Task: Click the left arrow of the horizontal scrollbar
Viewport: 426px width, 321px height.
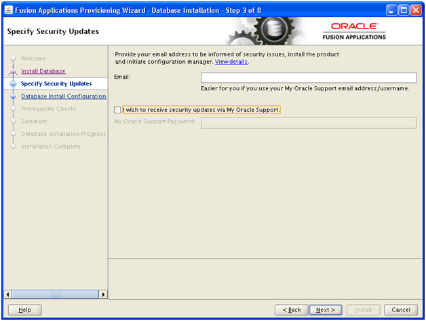Action: coord(7,295)
